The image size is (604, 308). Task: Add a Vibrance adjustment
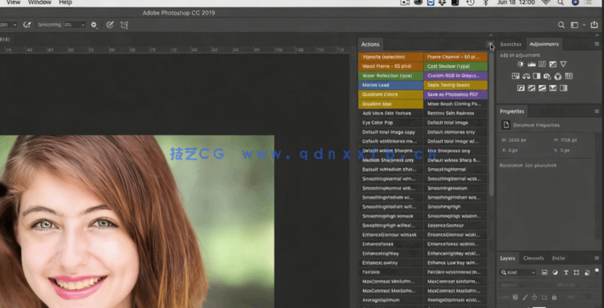[x=563, y=64]
